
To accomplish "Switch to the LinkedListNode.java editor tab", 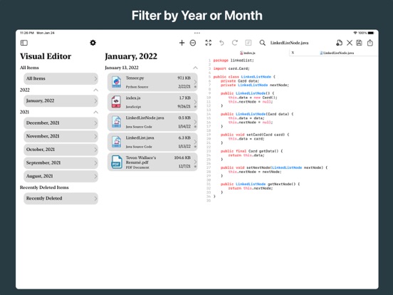I will (337, 53).
